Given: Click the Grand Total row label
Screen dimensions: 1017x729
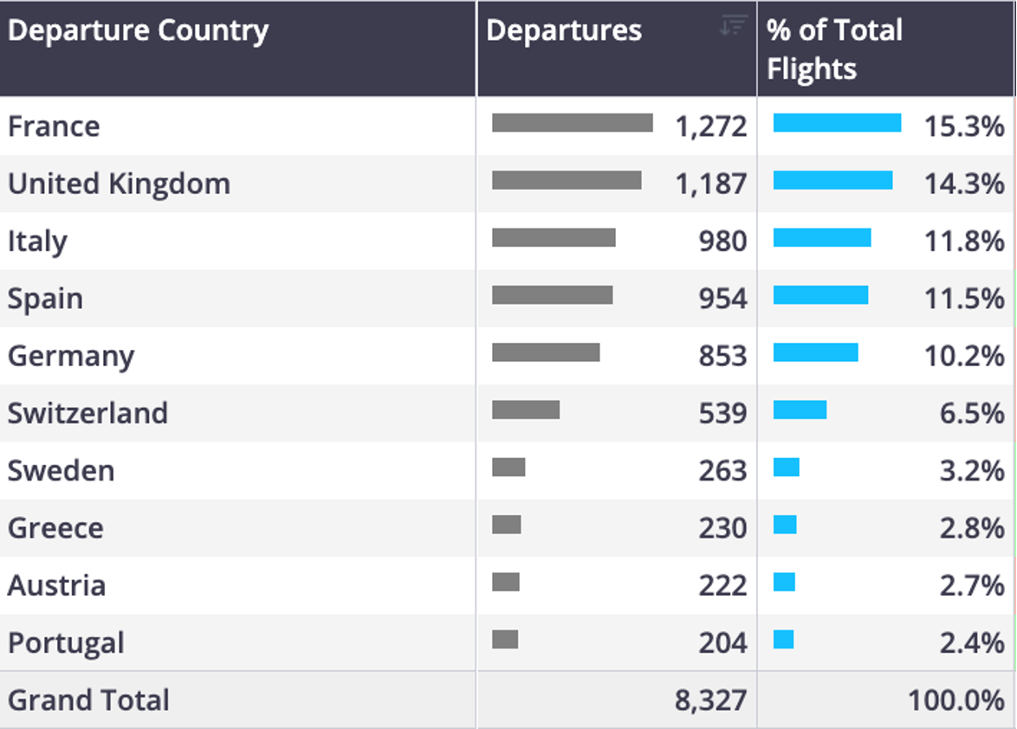Looking at the screenshot, I should pyautogui.click(x=89, y=700).
